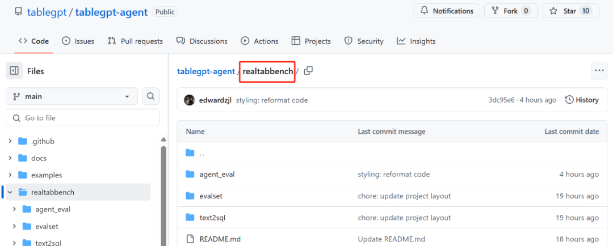Open agent_eval's reformat code commit message
The height and width of the screenshot is (246, 613).
coord(394,174)
